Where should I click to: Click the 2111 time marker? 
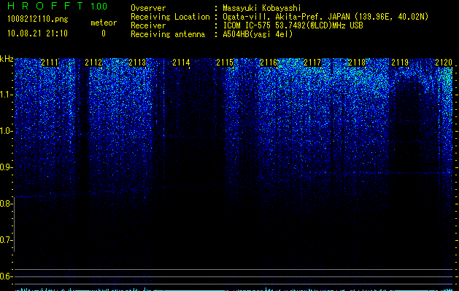50,63
